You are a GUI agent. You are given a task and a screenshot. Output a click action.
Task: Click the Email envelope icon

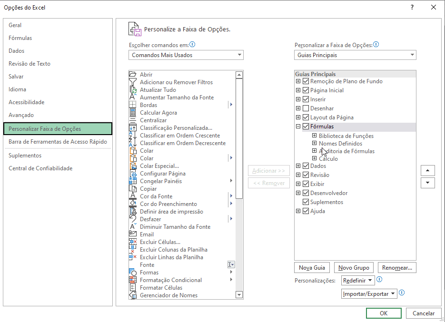coord(133,234)
